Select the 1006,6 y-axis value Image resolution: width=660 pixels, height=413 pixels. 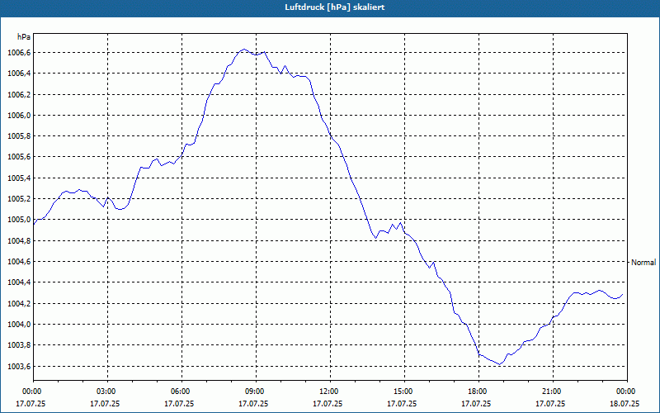pos(19,53)
